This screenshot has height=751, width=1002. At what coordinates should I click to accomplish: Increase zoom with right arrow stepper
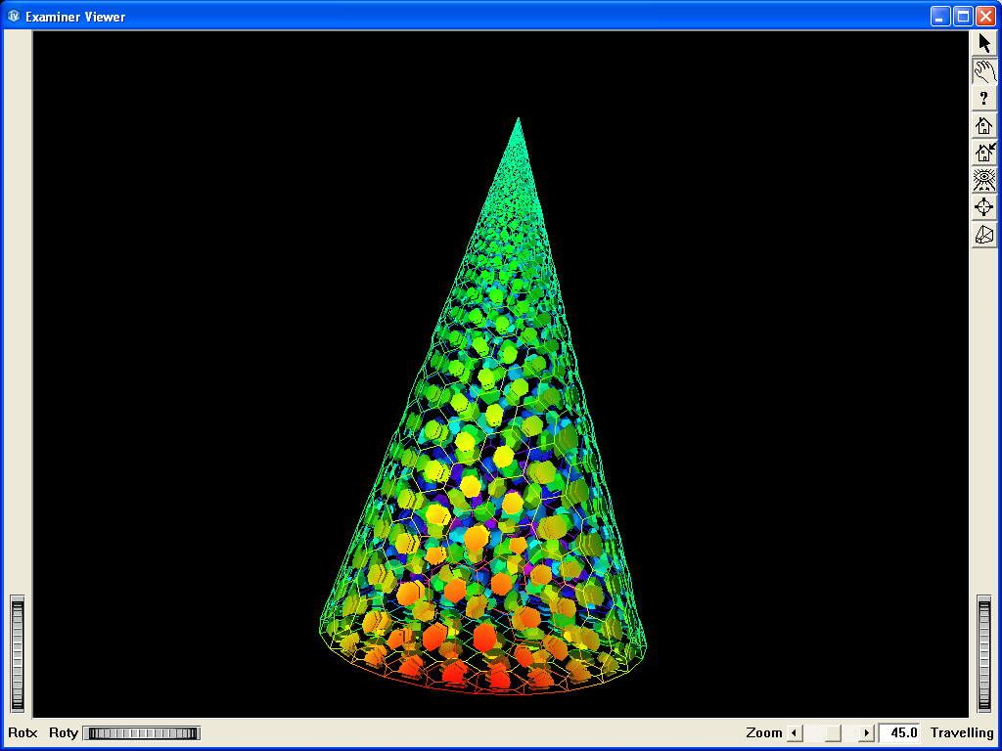(x=865, y=732)
